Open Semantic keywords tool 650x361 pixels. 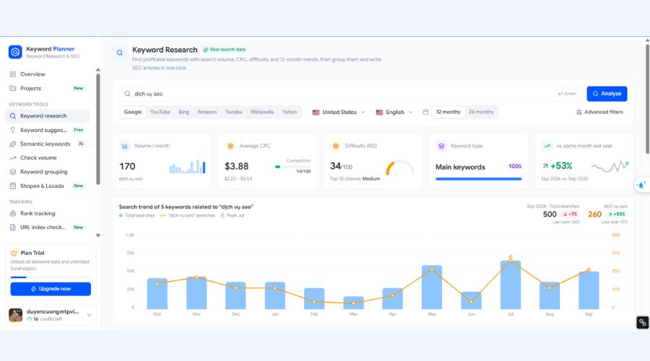48,144
